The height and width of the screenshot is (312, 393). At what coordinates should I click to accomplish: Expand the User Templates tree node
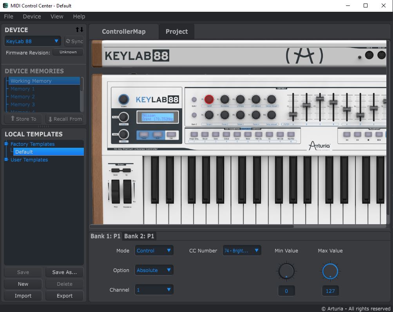6,160
